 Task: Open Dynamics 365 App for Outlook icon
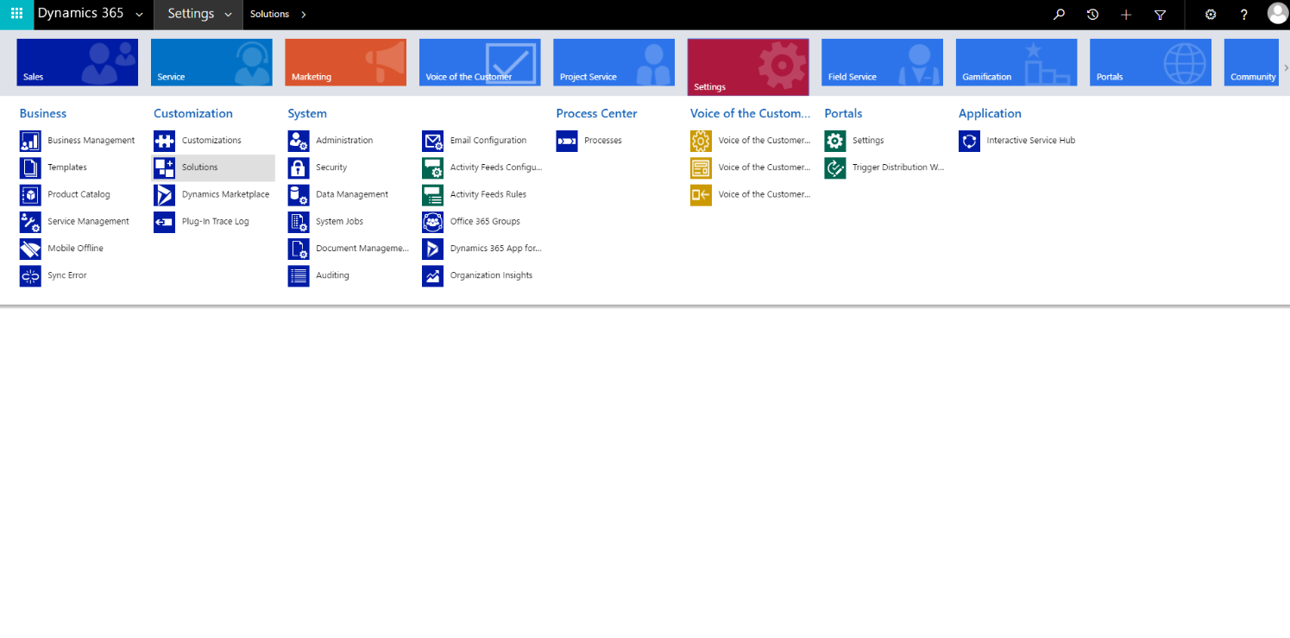[432, 249]
